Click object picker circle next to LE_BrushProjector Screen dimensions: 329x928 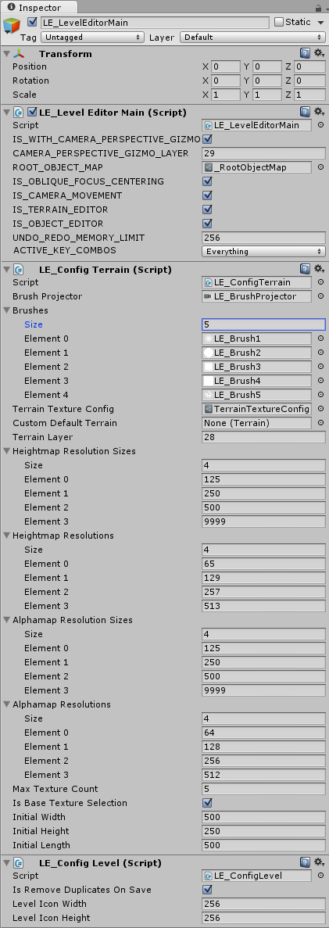click(x=320, y=296)
